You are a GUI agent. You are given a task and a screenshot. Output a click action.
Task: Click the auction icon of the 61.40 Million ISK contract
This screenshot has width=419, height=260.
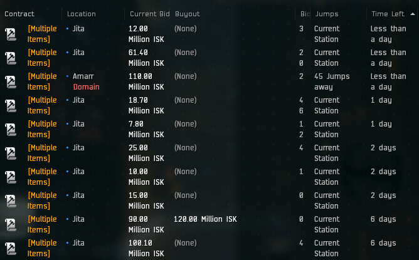11,58
